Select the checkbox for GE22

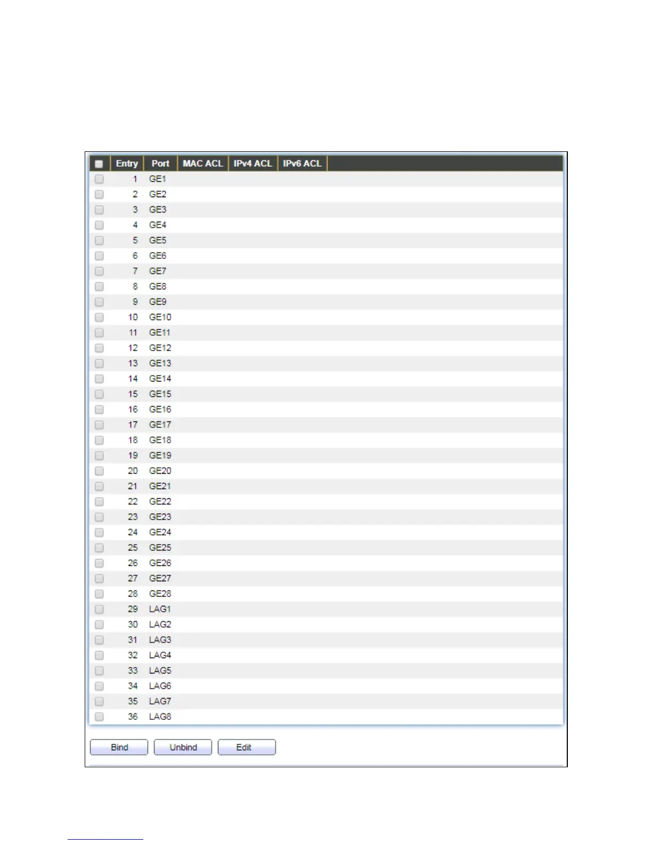[x=99, y=501]
